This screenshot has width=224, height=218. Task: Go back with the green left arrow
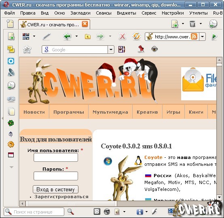click(67, 36)
